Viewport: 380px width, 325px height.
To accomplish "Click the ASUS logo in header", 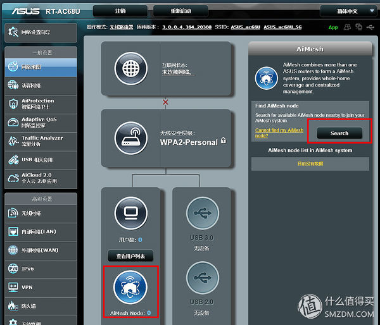I will 26,11.
